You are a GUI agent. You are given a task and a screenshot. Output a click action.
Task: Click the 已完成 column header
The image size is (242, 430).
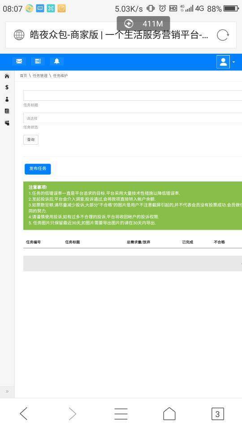click(188, 242)
